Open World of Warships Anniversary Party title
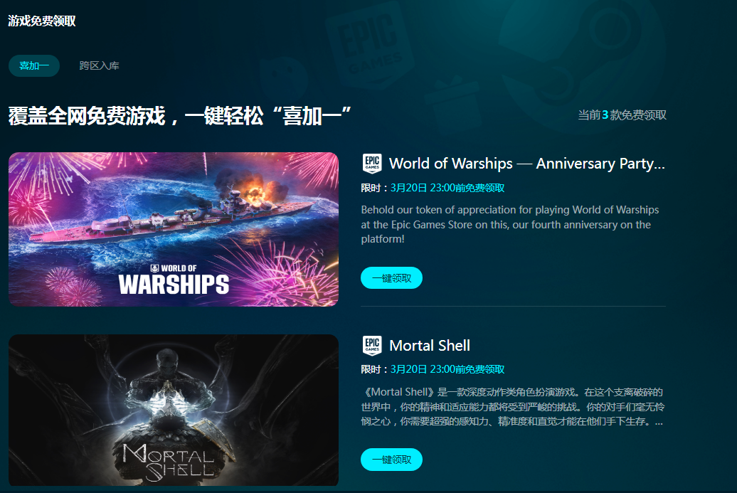The image size is (737, 493). [527, 164]
